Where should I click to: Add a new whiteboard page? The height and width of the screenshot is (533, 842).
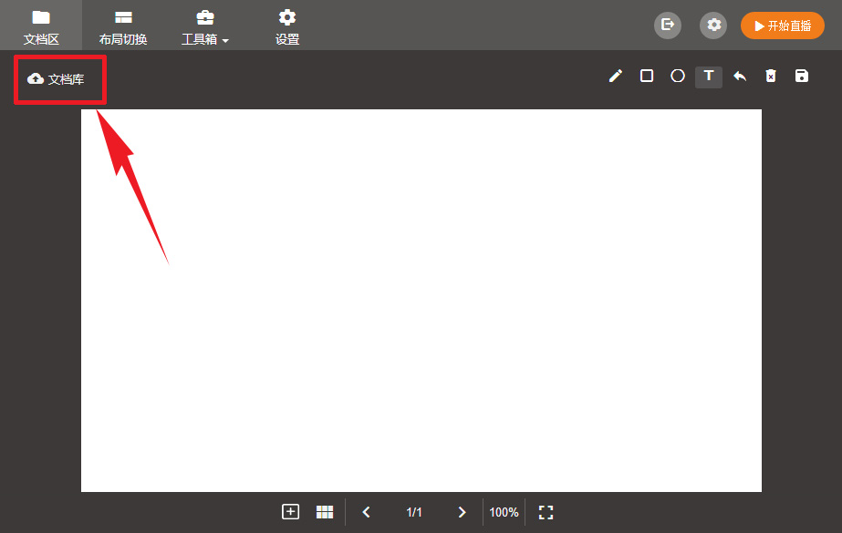tap(290, 512)
